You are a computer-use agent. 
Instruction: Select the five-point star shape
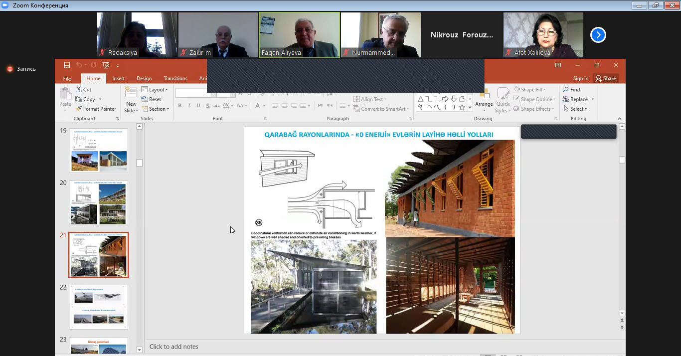(x=462, y=107)
